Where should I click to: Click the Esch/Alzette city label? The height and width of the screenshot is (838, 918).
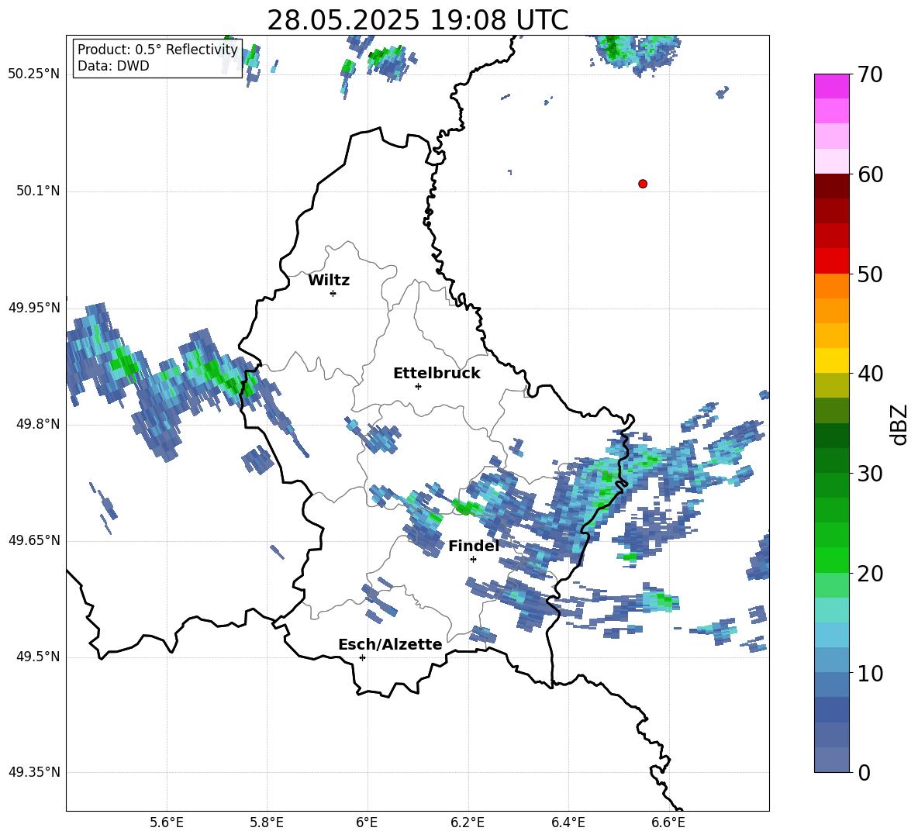pos(391,644)
